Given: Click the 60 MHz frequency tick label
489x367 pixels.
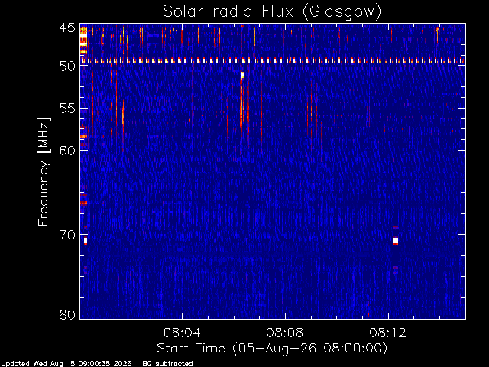Looking at the screenshot, I should coord(67,150).
